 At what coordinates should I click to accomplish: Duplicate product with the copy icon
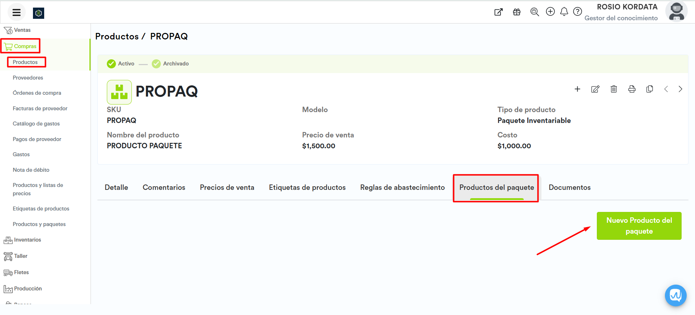(650, 89)
